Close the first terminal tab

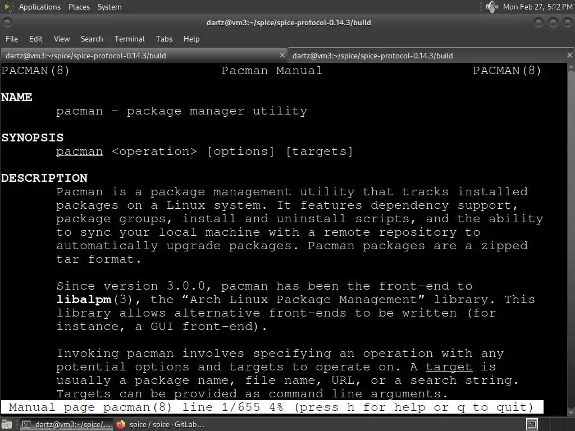[x=282, y=56]
